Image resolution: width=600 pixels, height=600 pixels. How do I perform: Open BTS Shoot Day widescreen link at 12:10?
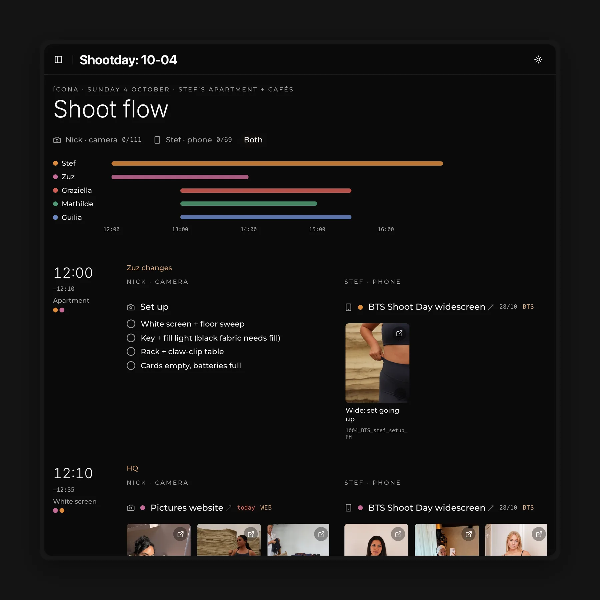(x=427, y=508)
